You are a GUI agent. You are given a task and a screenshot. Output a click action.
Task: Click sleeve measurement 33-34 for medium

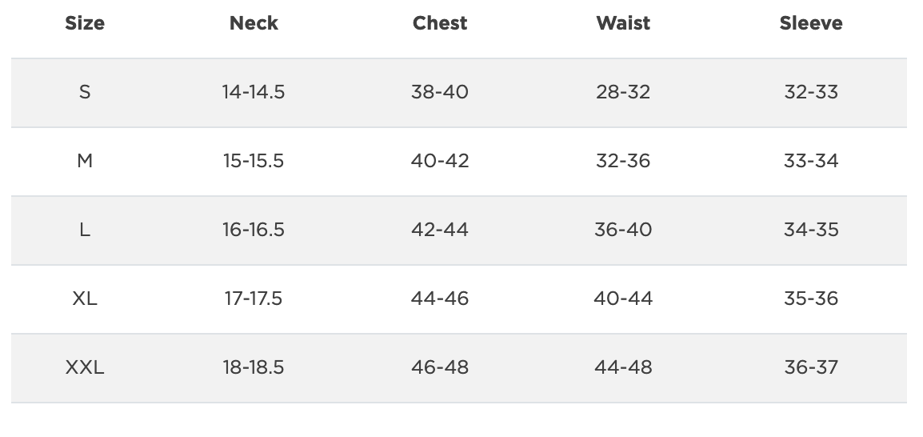(x=811, y=161)
